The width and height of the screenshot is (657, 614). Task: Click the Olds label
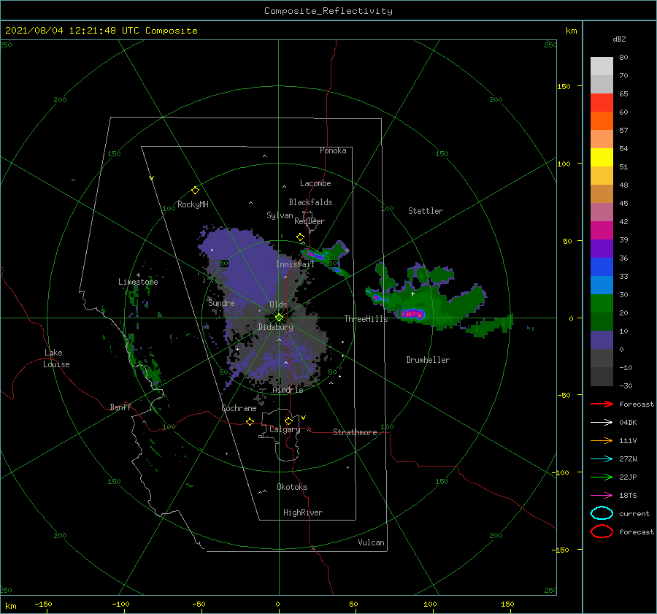click(278, 304)
